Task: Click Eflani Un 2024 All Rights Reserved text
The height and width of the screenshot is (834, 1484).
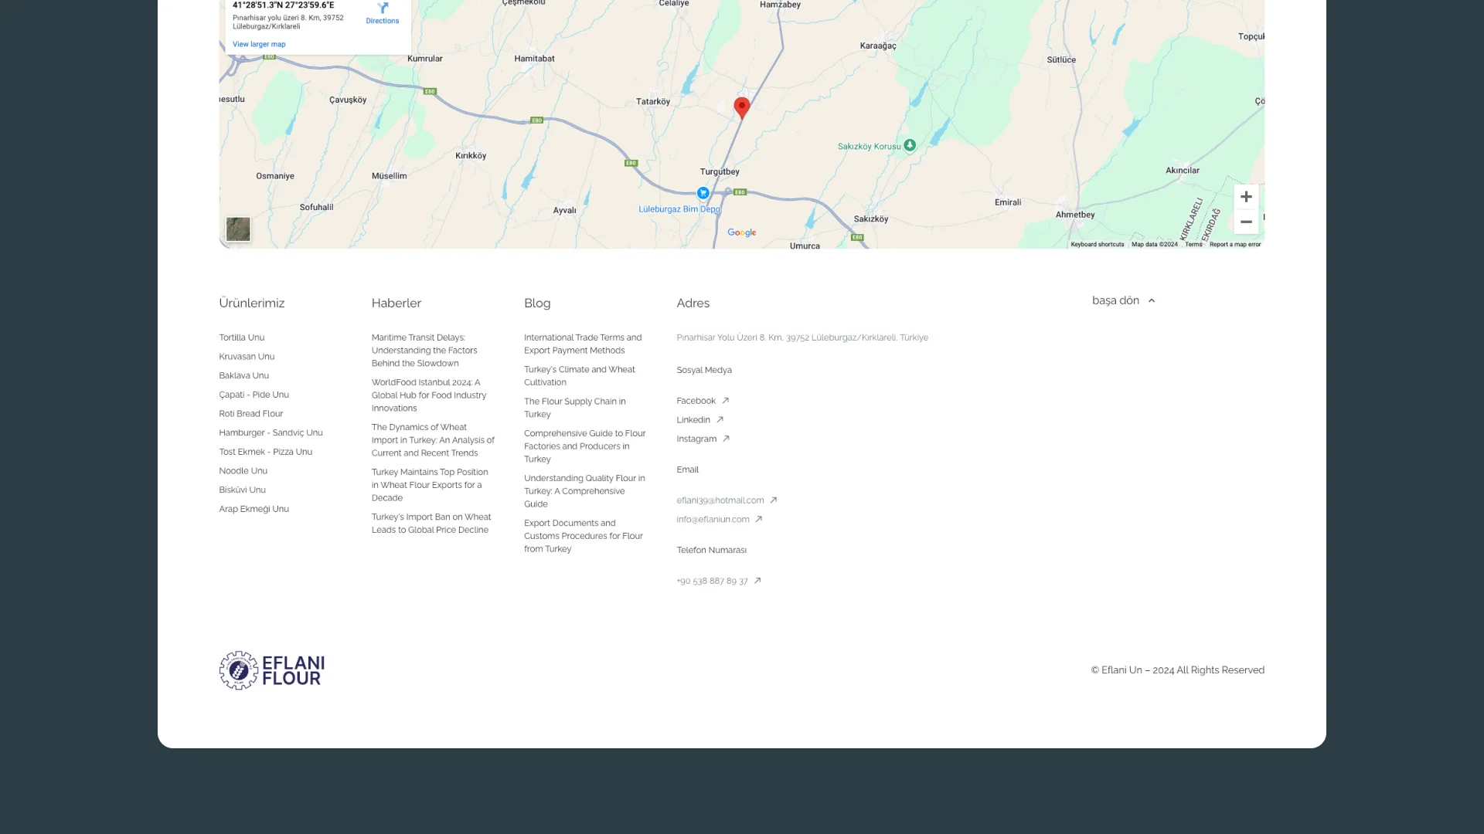Action: point(1178,670)
